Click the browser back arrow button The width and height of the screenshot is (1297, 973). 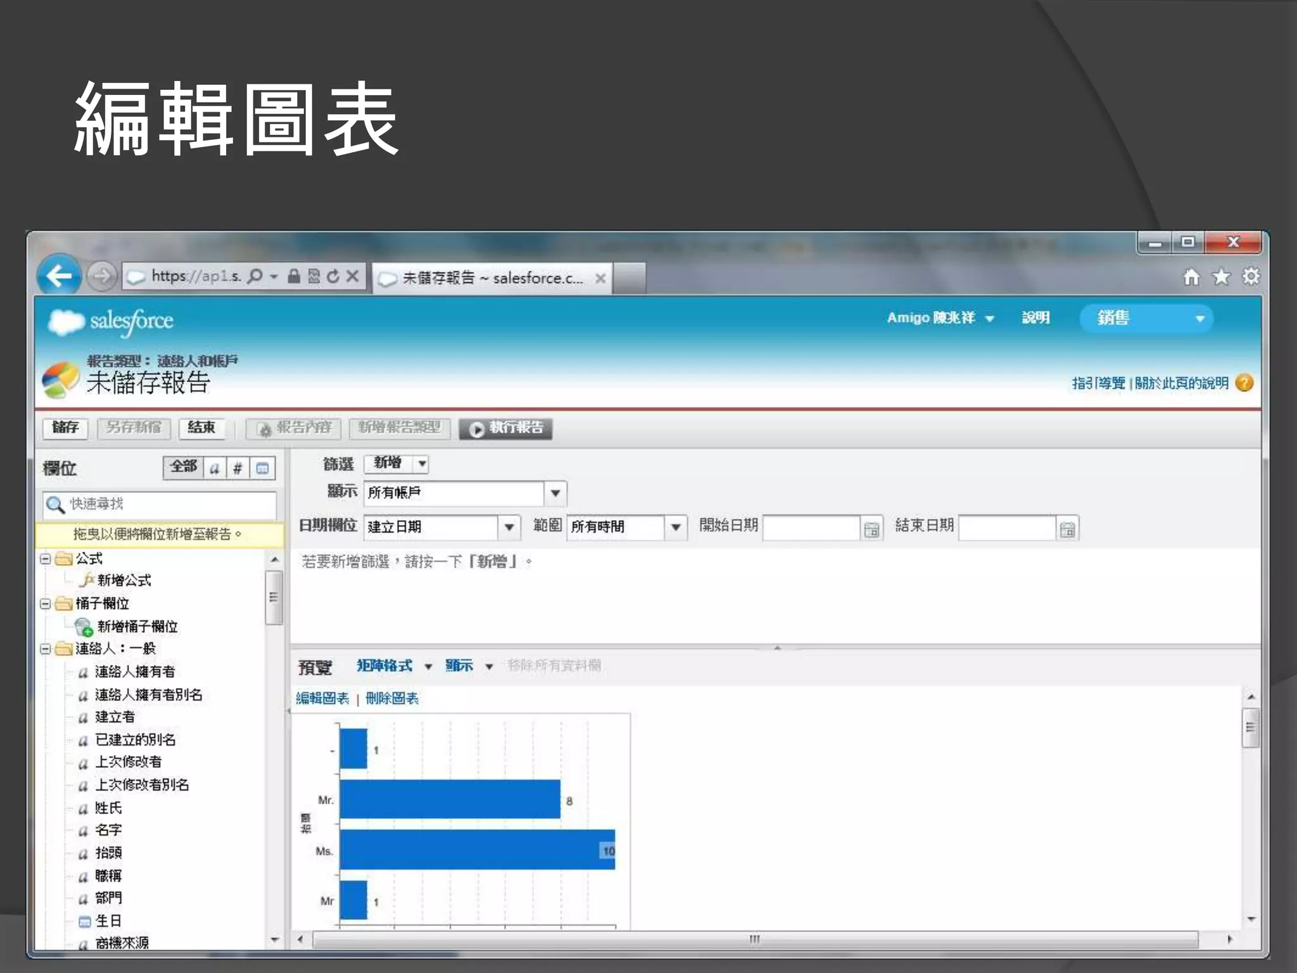click(x=59, y=276)
